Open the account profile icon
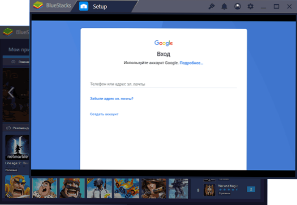 point(237,6)
